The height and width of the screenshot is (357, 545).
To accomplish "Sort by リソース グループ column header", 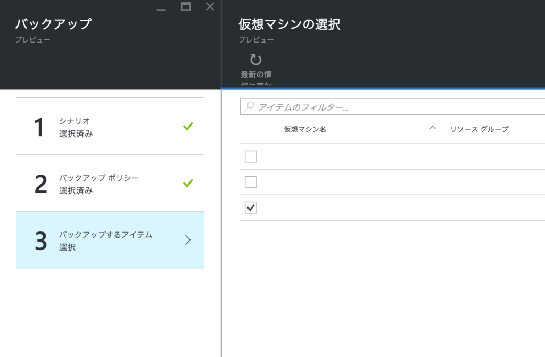I will click(x=480, y=129).
